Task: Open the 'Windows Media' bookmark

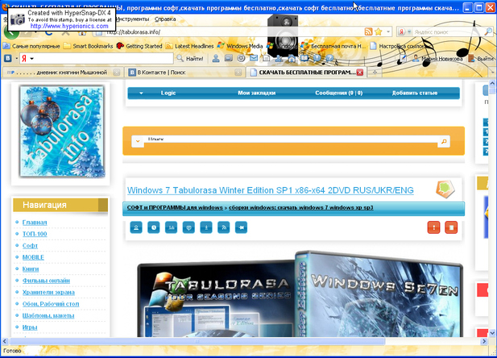Action: (240, 46)
